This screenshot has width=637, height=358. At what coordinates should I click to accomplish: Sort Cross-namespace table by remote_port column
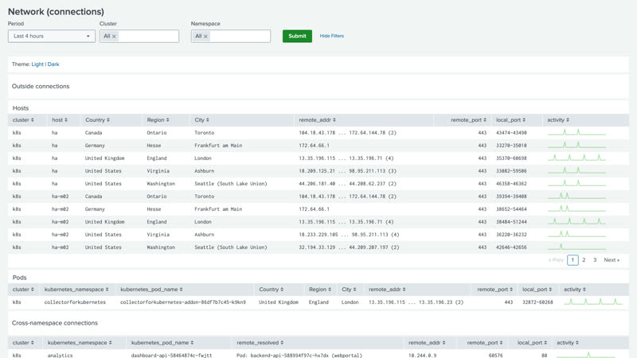click(485, 343)
